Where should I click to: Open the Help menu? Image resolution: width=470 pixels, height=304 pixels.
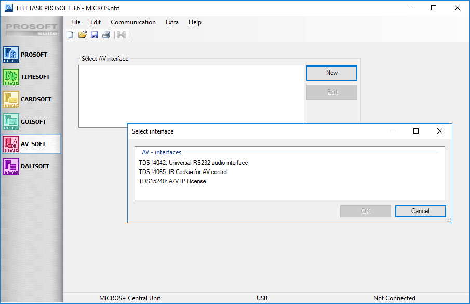click(195, 22)
